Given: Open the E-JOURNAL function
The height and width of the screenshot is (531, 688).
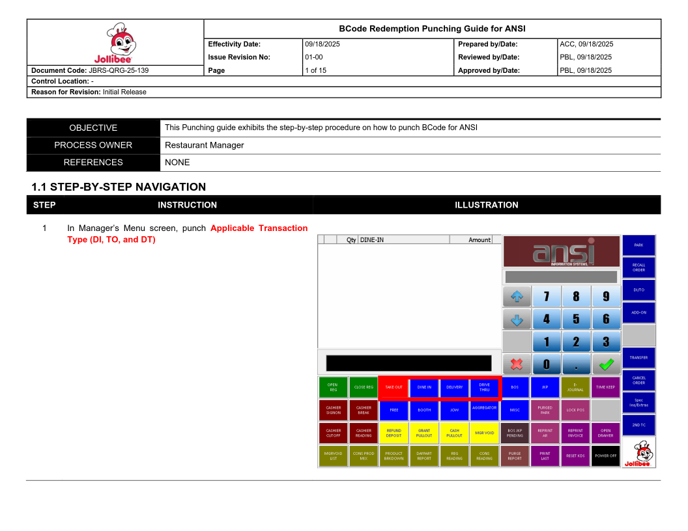Looking at the screenshot, I should 575,387.
